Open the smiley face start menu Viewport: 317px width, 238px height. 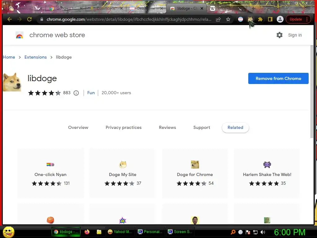8,232
